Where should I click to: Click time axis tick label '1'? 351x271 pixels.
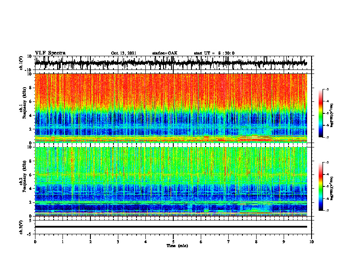pos(62,242)
